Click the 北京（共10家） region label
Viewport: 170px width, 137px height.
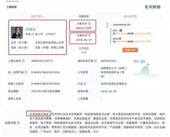tap(19, 43)
